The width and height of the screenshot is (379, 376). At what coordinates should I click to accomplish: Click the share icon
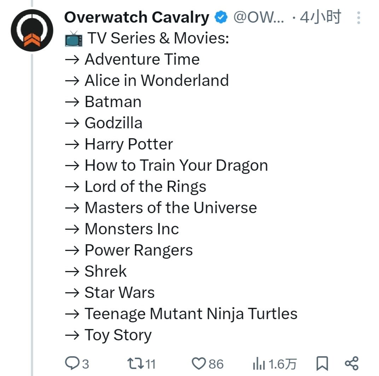click(351, 363)
